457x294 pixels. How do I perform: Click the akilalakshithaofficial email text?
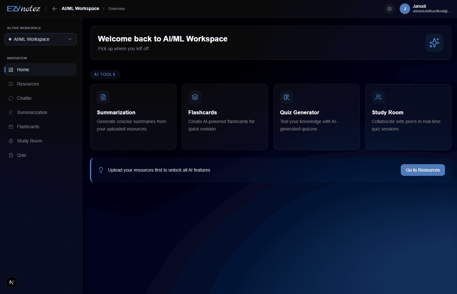(x=432, y=11)
